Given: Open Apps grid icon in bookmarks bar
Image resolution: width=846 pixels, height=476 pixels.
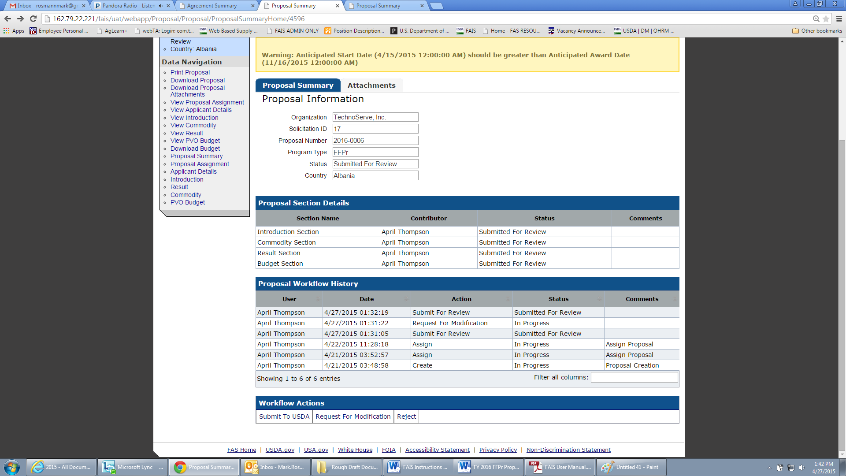Looking at the screenshot, I should (6, 30).
